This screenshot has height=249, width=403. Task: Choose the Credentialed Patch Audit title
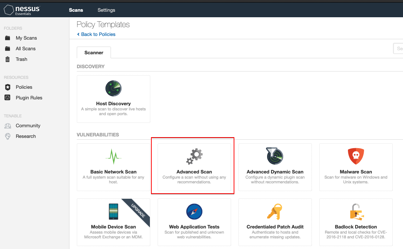[275, 227]
